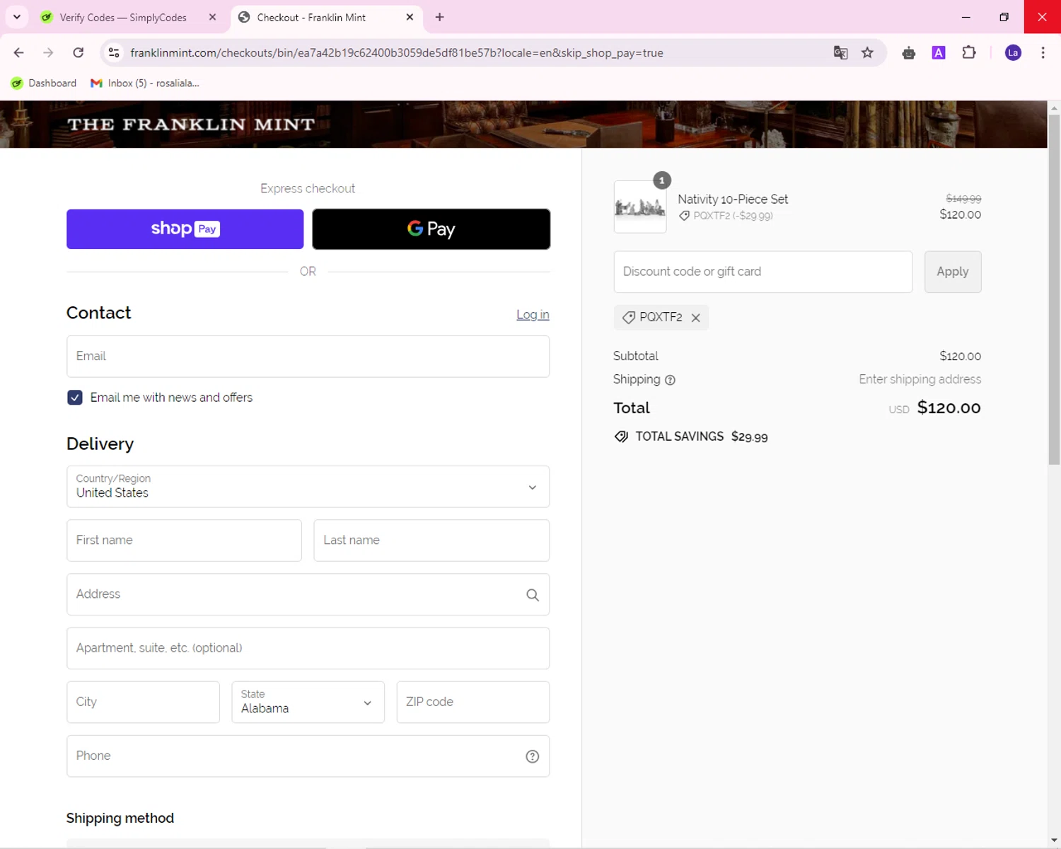Click the Nativity 10-Piece Set thumbnail

pos(640,207)
